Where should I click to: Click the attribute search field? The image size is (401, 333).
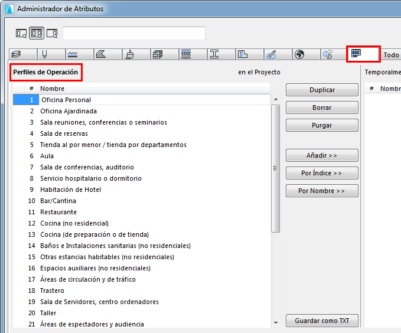coord(134,33)
